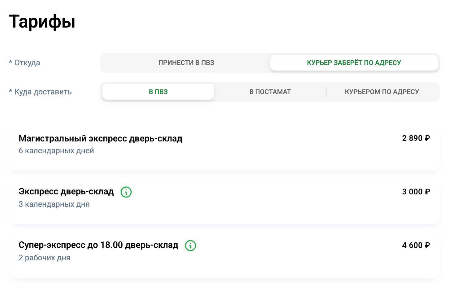Click the 2 890 ₽ price
The width and height of the screenshot is (450, 286).
pos(416,138)
